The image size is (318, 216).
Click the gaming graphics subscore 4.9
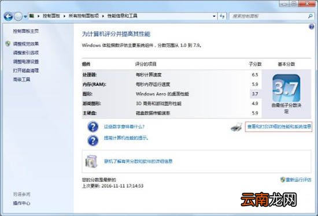click(255, 103)
